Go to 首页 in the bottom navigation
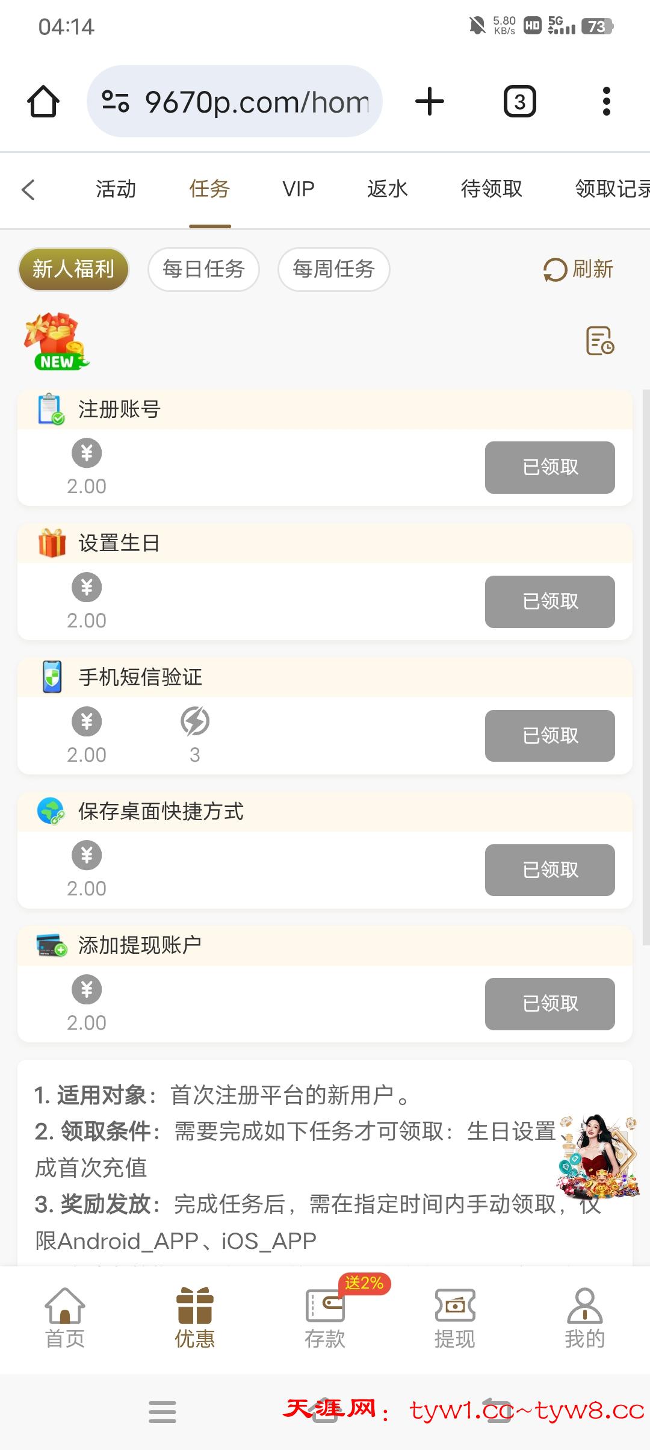 65,1318
